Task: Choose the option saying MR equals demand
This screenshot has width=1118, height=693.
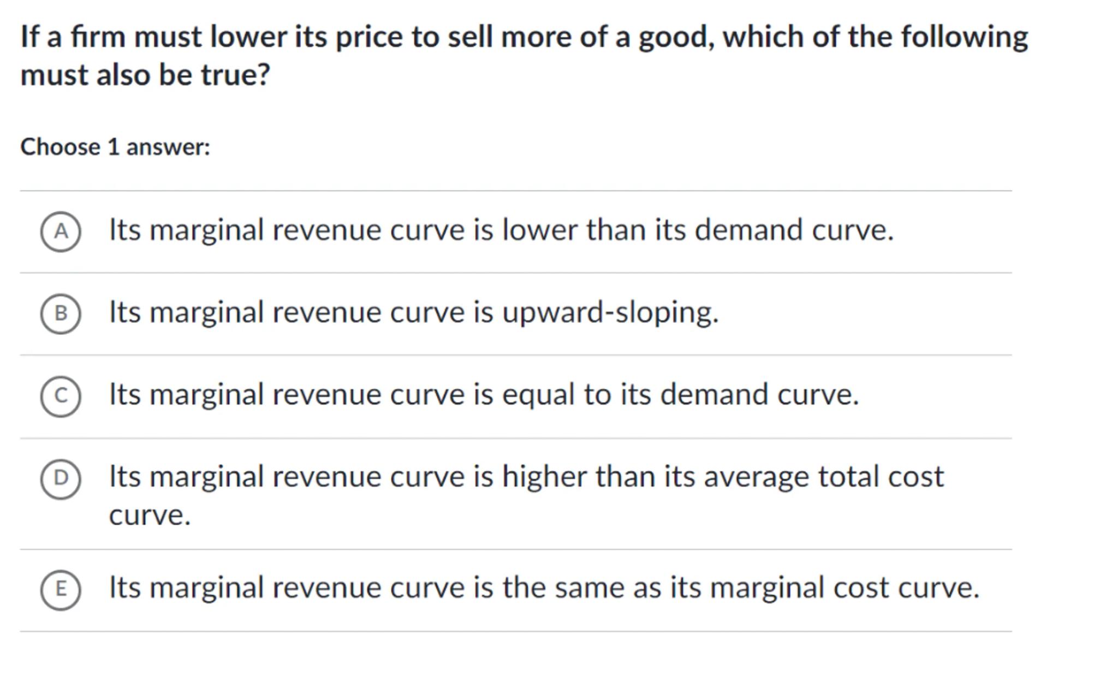Action: (x=484, y=394)
